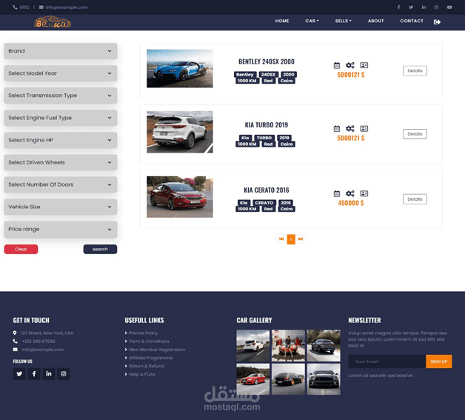The image size is (465, 420).
Task: Go to first page pagination icon
Action: click(x=281, y=239)
